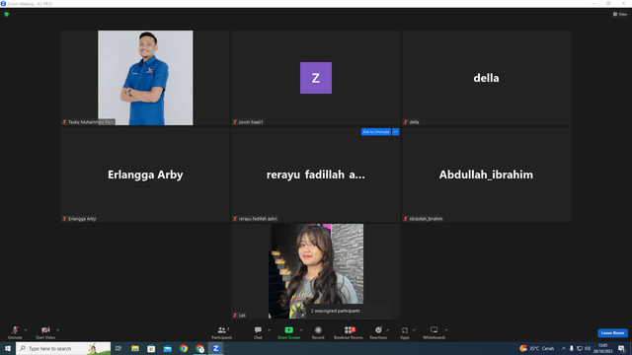Screen dimensions: 632x355
Task: Click the Abdullah_ibrahim tile name
Action: [x=486, y=175]
